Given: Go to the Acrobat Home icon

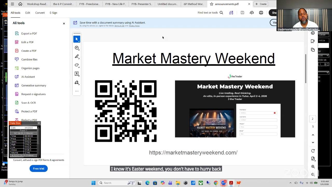Looking at the screenshot, I should coord(20,4).
